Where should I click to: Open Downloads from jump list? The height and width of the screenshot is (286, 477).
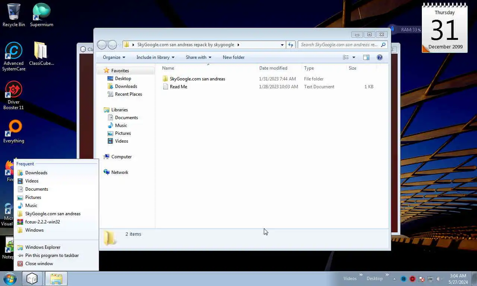pyautogui.click(x=56, y=173)
